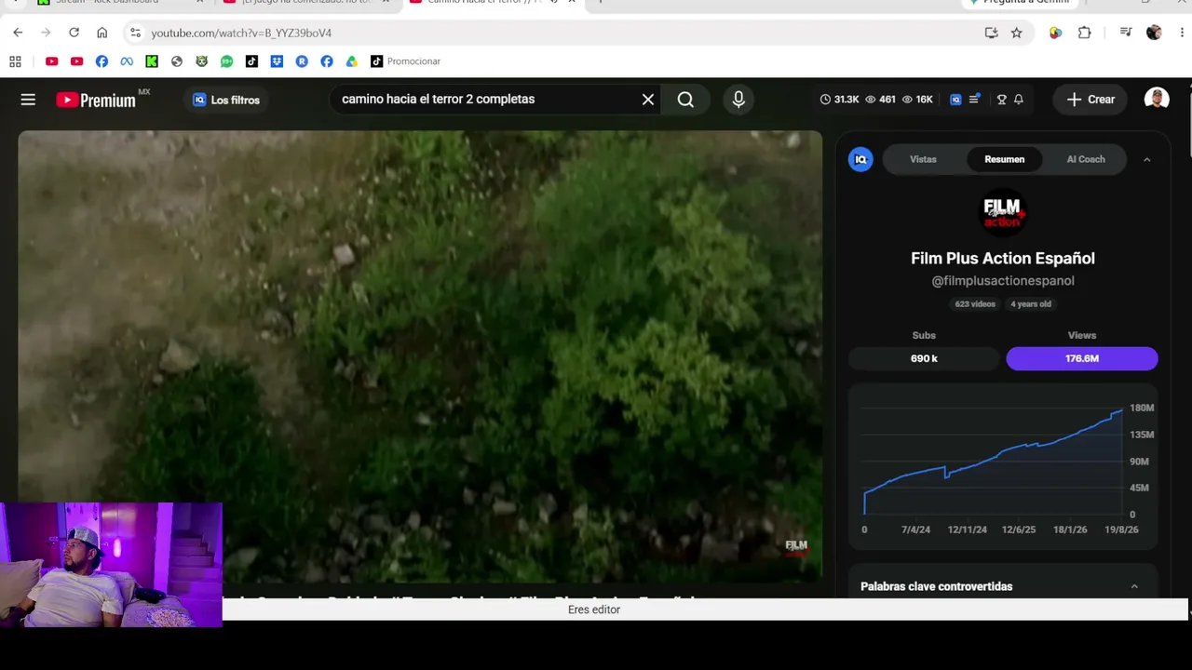Install app icon in address bar
Viewport: 1192px width, 670px height.
click(991, 33)
